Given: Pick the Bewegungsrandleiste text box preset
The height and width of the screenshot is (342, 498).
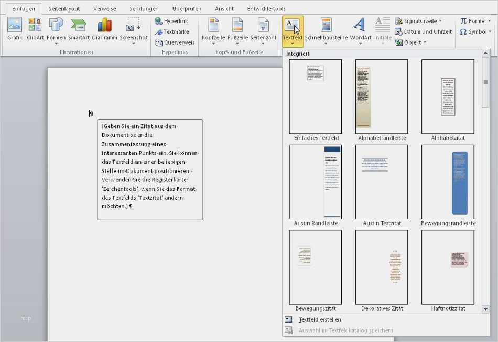Looking at the screenshot, I should tap(448, 182).
